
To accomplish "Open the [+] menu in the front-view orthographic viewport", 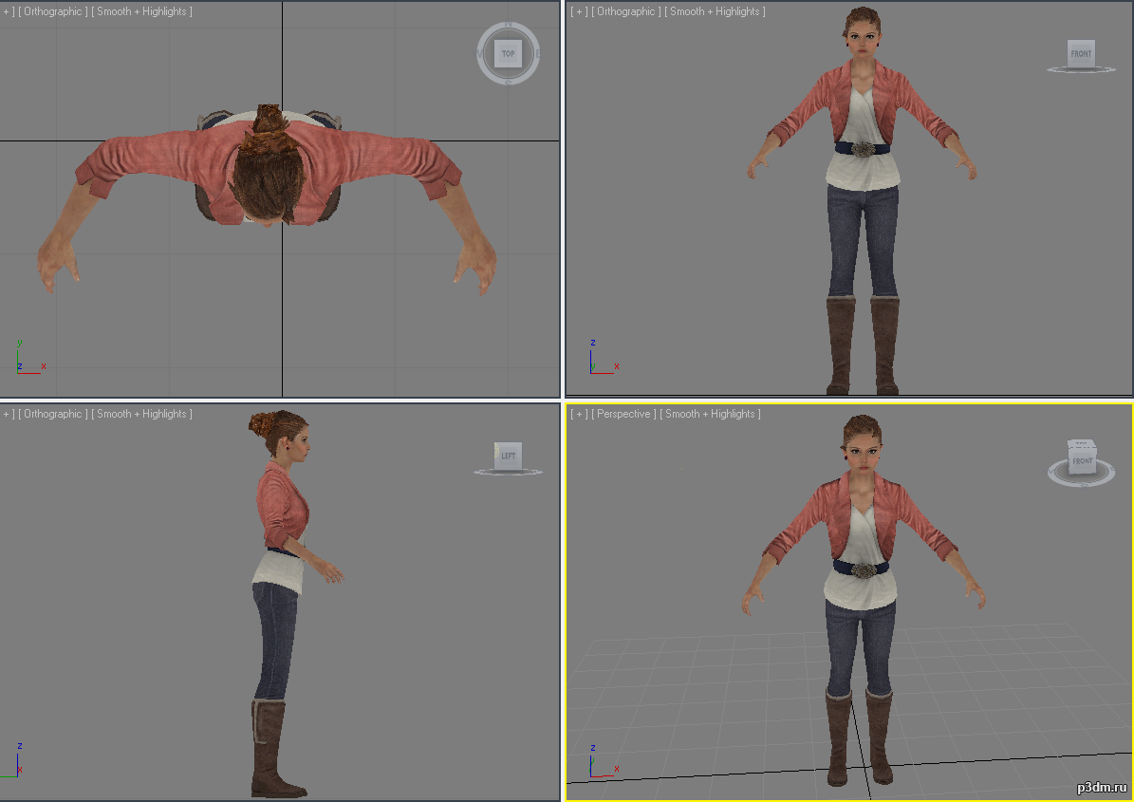I will [x=579, y=11].
